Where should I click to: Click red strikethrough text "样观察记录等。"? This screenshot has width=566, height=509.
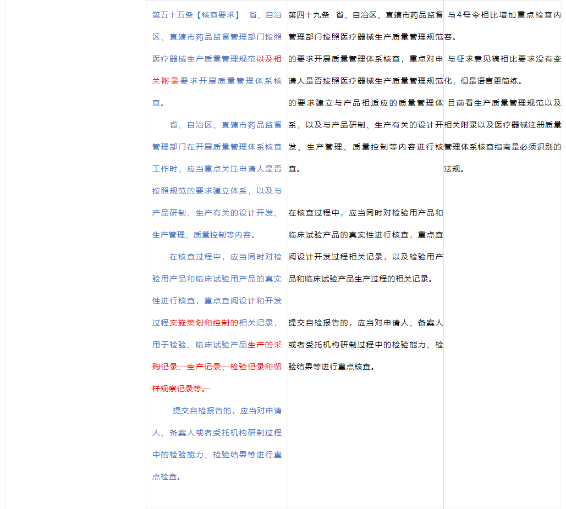tap(181, 389)
